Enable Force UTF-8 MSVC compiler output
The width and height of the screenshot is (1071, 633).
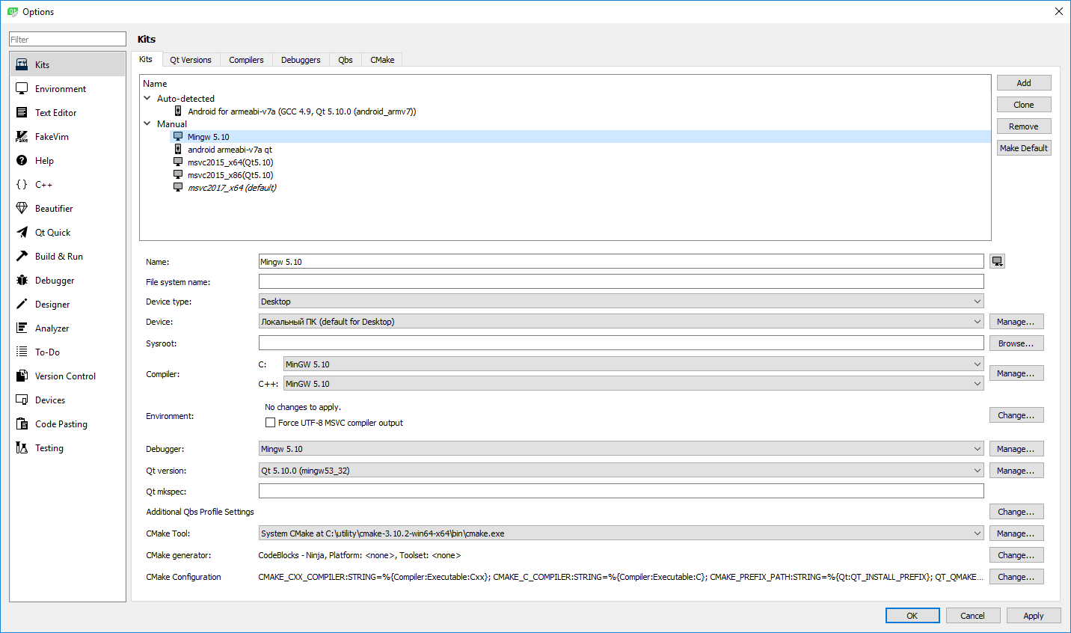[x=271, y=423]
